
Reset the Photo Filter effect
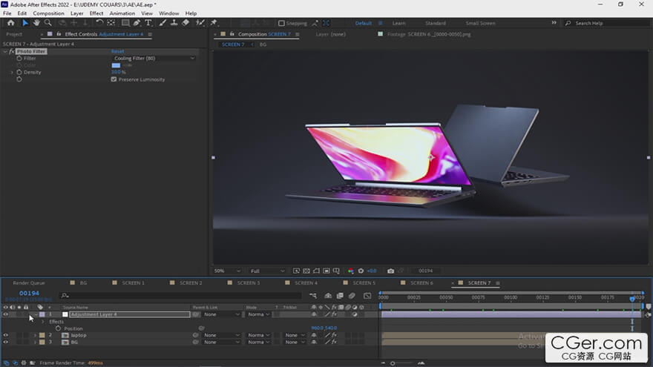117,51
